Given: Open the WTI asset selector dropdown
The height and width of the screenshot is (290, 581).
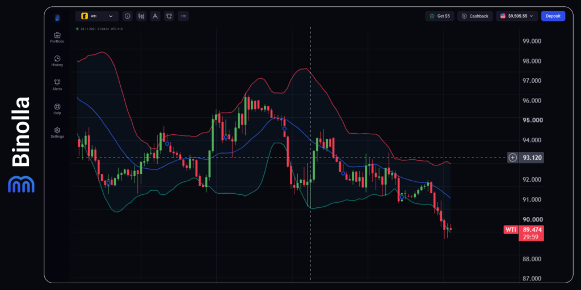Looking at the screenshot, I should [x=97, y=16].
